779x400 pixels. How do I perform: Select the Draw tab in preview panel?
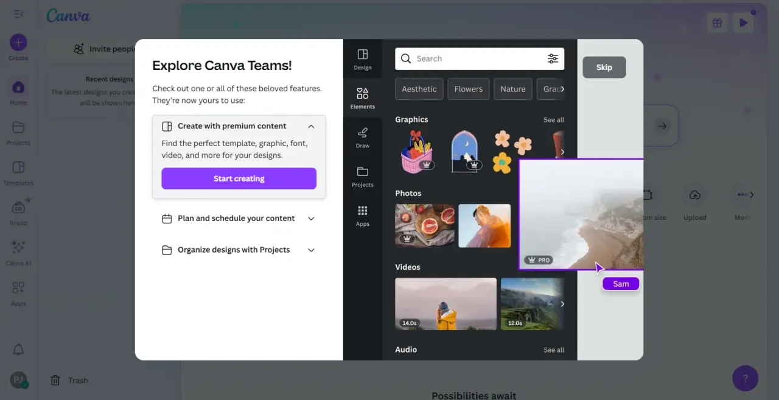[x=363, y=137]
